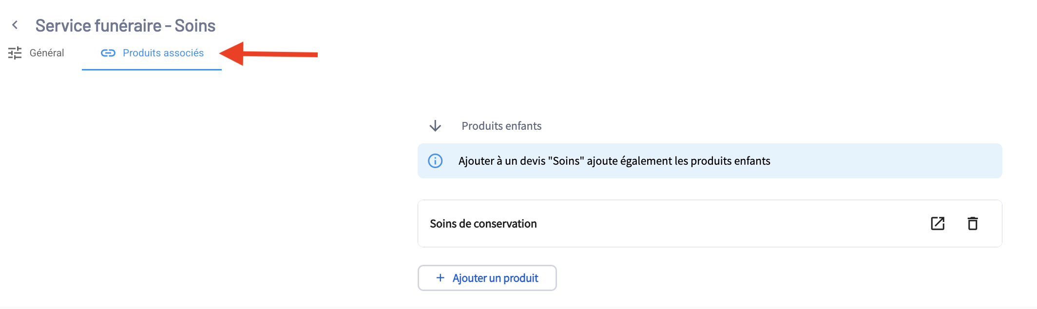Click the info banner about produits enfants
1037x309 pixels.
[x=710, y=161]
